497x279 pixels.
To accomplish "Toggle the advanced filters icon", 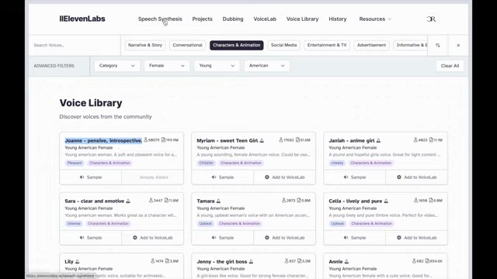I will (x=438, y=45).
